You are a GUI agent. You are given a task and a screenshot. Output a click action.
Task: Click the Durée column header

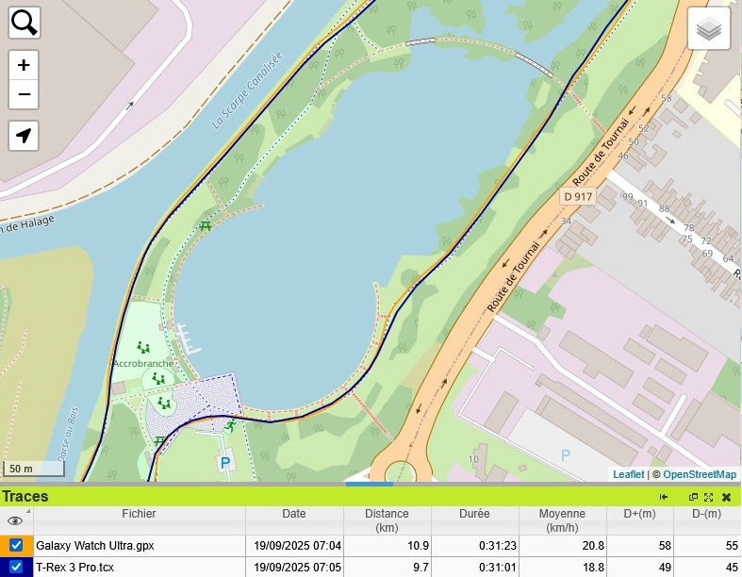(474, 514)
